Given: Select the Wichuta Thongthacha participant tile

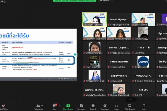Looking at the screenshot, I should 94,90.
